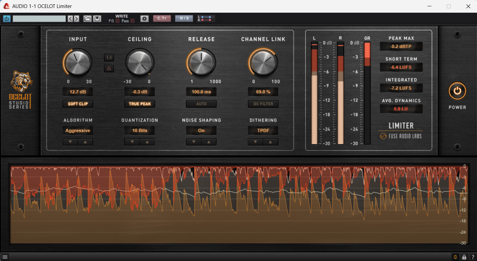Toggle the WRITE PG automation checkbox
The image size is (477, 261).
(117, 21)
